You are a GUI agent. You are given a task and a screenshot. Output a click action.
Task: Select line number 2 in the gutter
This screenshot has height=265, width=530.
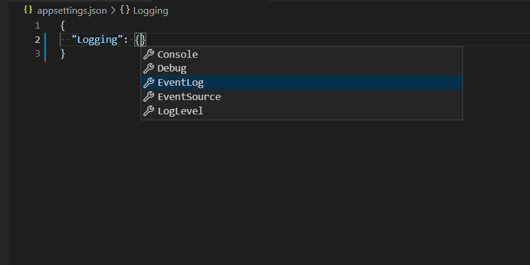pyautogui.click(x=38, y=40)
